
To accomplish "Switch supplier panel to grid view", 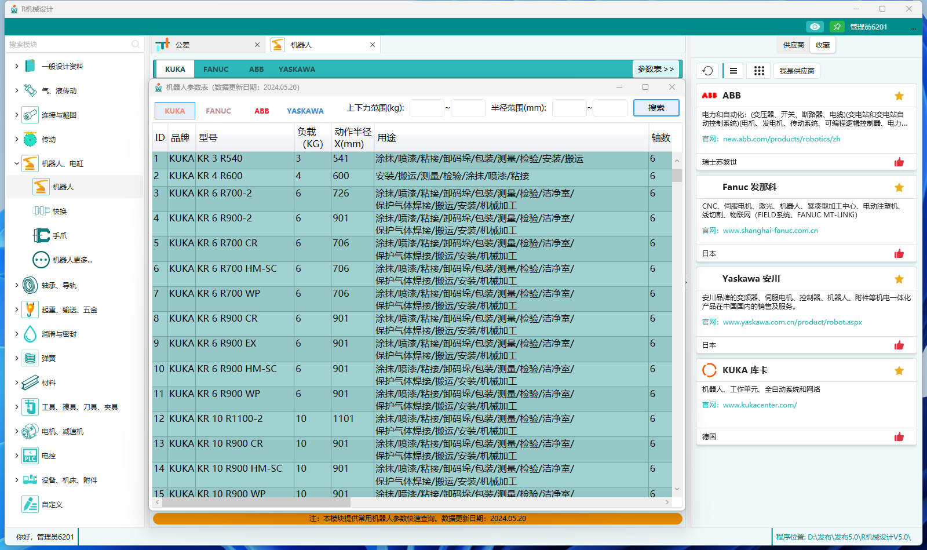I will [759, 71].
